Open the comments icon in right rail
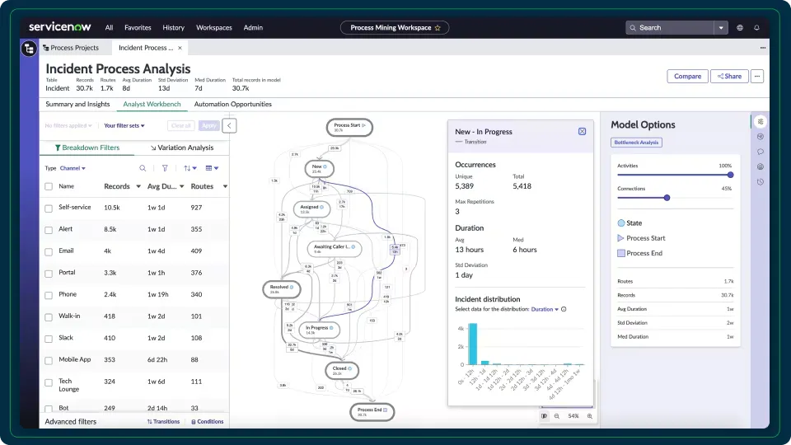Viewport: 791px width, 445px height. tap(761, 152)
